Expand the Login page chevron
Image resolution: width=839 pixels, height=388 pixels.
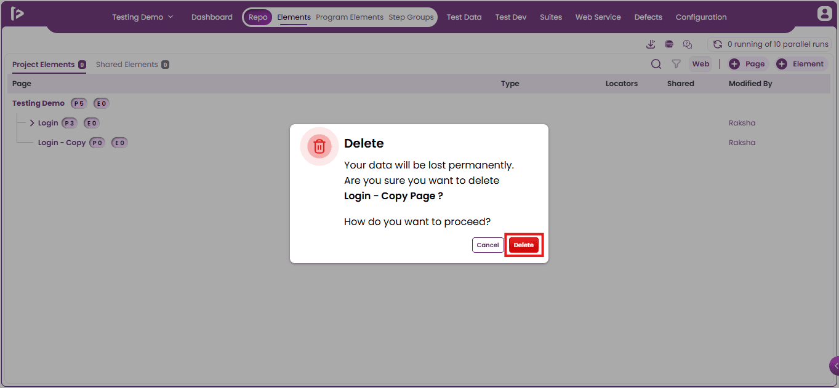(x=32, y=123)
